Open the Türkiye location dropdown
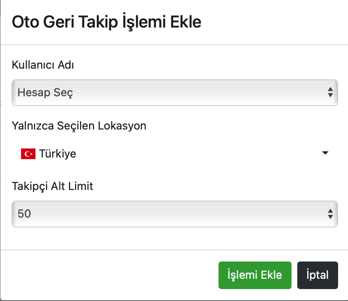This screenshot has height=301, width=348. [175, 153]
